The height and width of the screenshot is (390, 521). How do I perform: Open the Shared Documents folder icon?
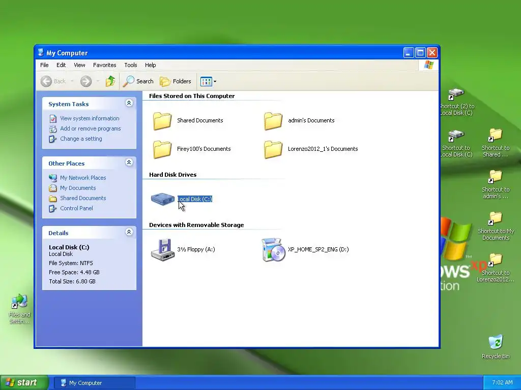[162, 120]
